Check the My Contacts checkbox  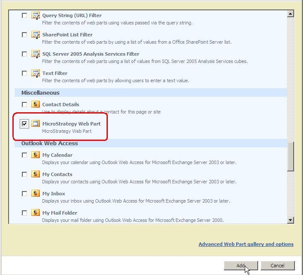(x=25, y=174)
